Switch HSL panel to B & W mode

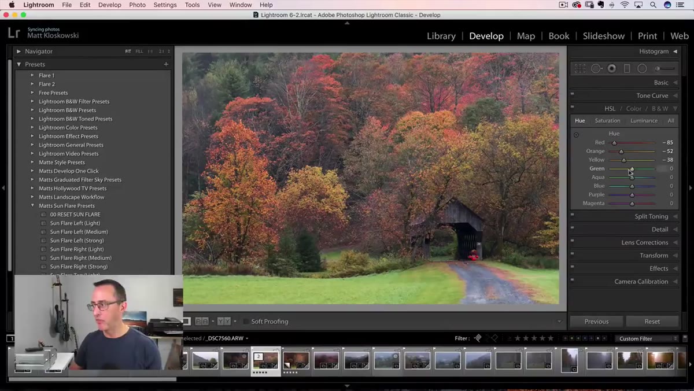click(660, 109)
